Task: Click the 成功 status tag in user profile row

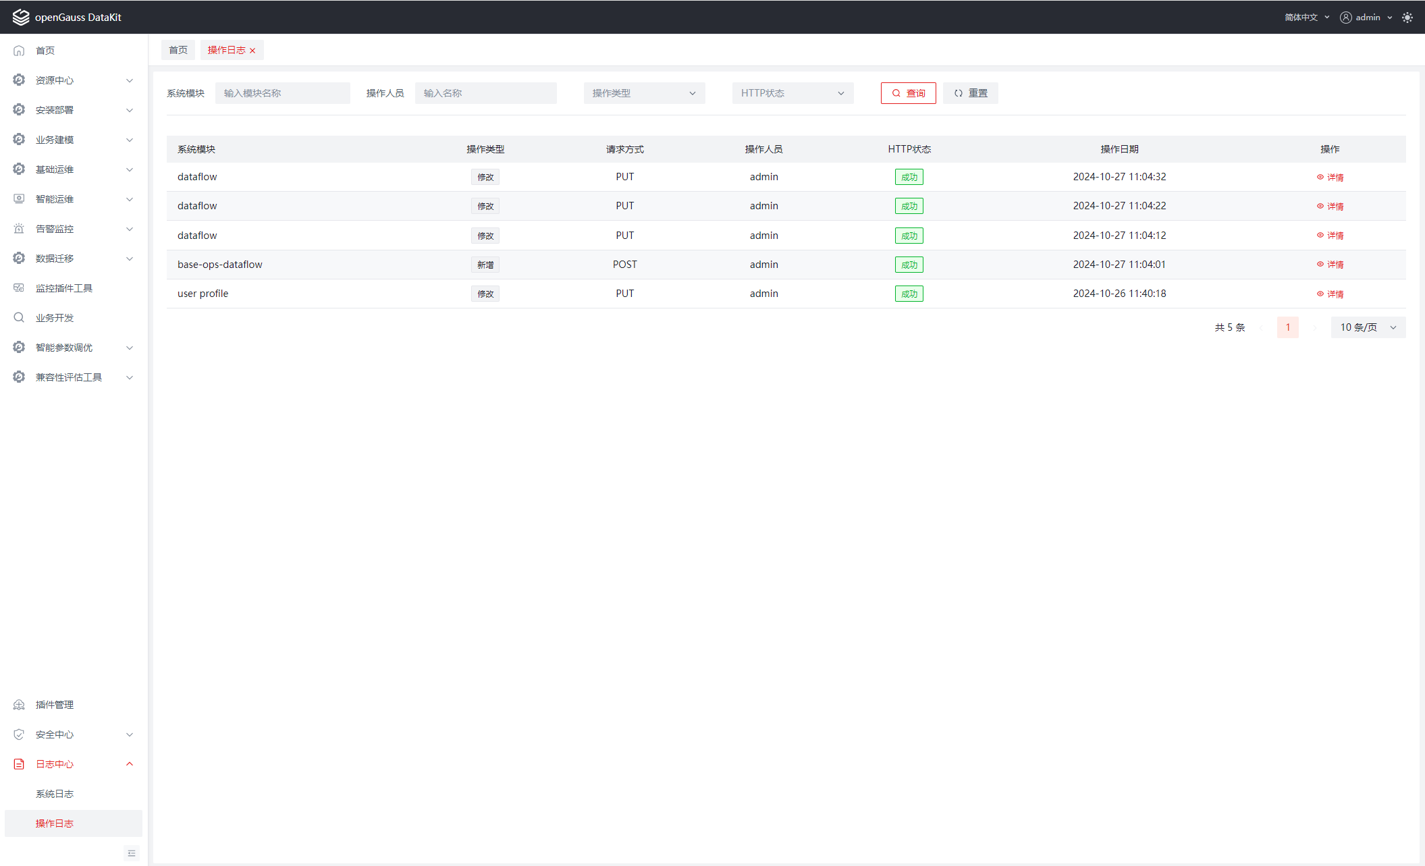Action: 909,294
